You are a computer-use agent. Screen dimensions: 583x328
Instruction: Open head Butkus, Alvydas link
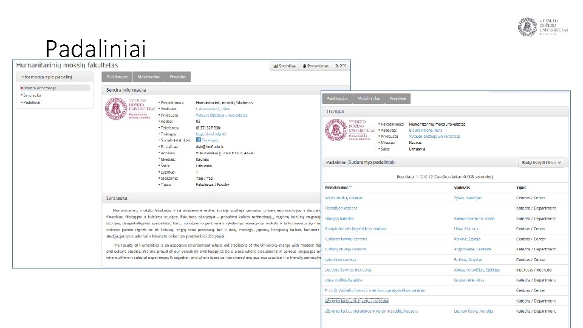(x=468, y=259)
